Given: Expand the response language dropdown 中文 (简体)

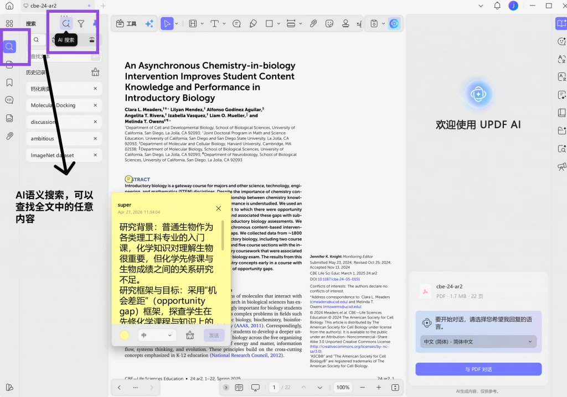Looking at the screenshot, I should (478, 342).
